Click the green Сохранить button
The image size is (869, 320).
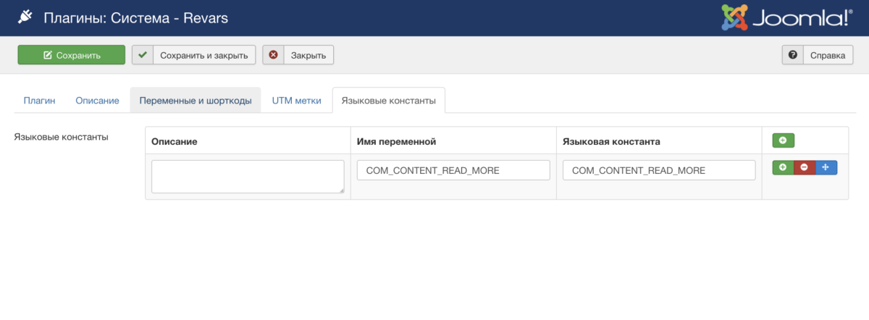point(71,55)
